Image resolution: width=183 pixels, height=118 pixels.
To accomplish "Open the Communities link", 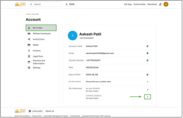I will click(140, 4).
